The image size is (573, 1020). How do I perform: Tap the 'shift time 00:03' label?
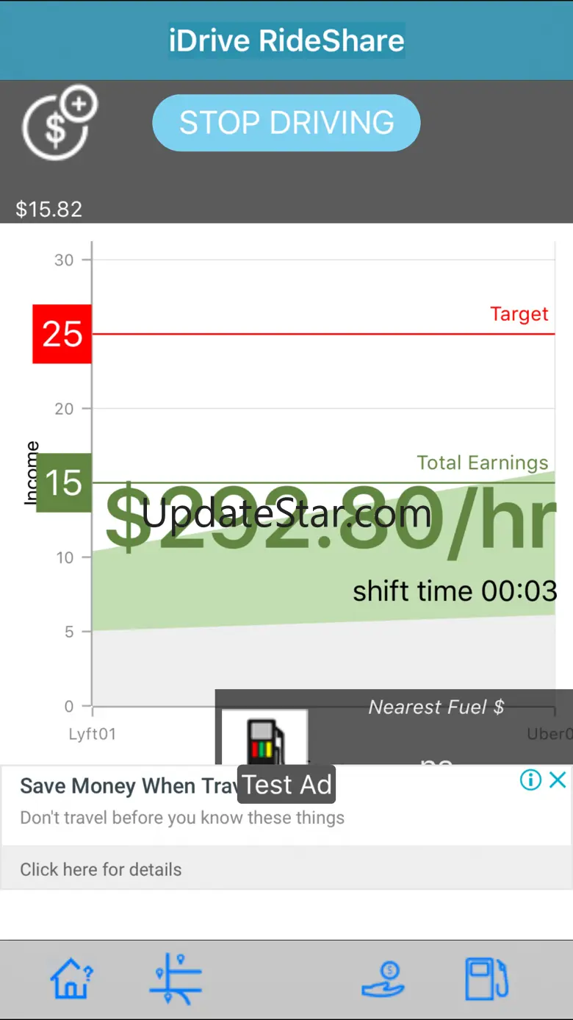455,591
